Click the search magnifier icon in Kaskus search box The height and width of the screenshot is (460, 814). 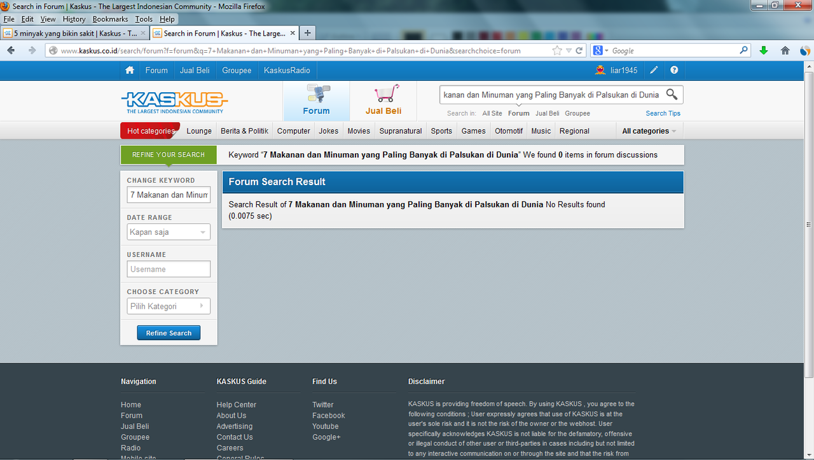pos(672,95)
